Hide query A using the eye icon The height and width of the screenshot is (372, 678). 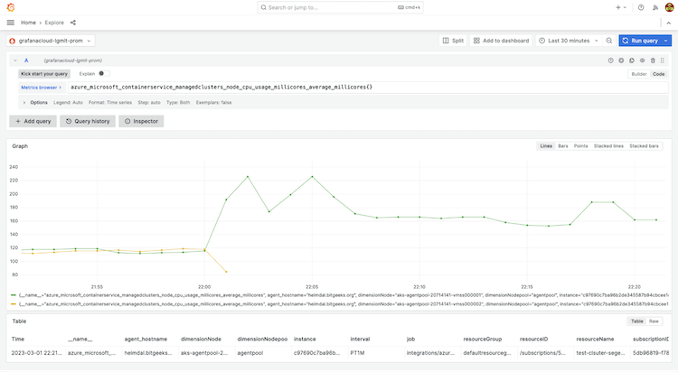(x=642, y=60)
